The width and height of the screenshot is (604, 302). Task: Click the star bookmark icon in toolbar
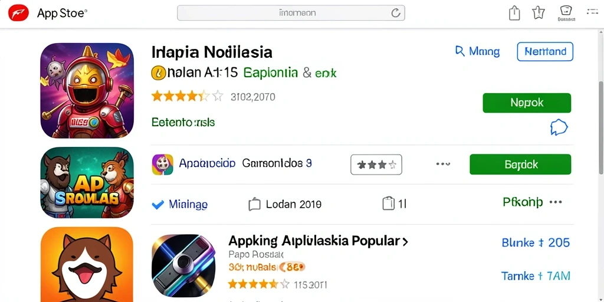538,13
